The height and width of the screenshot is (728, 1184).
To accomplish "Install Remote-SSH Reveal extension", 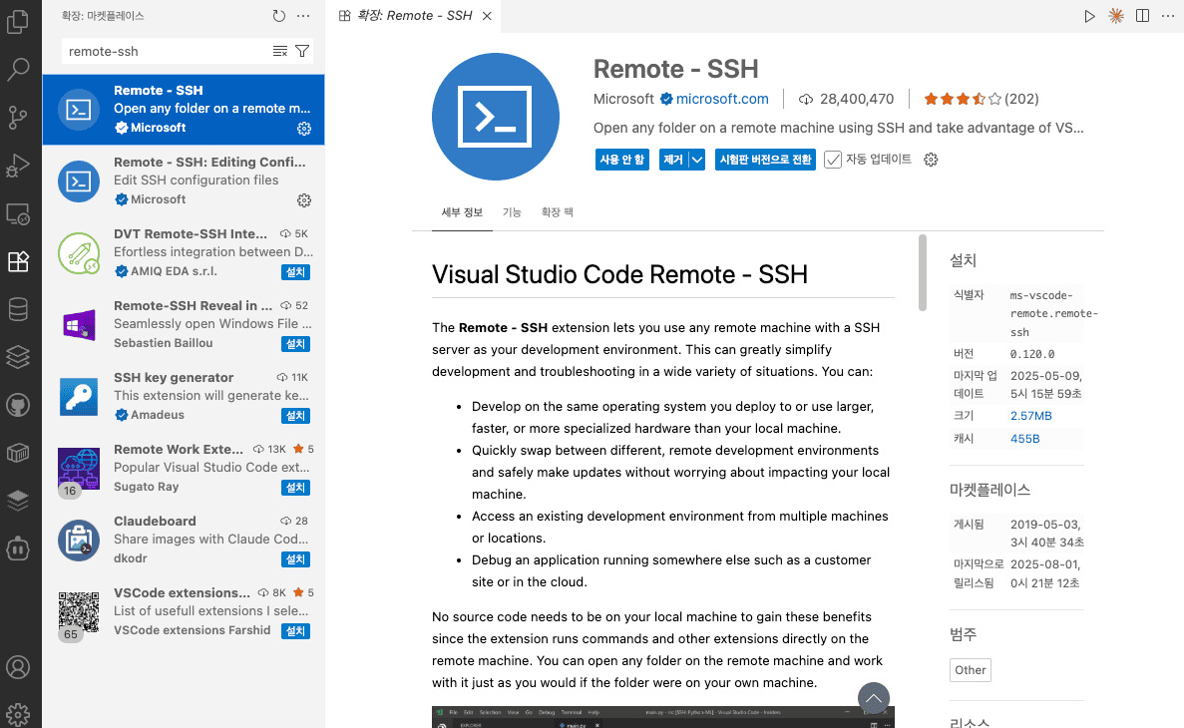I will tap(295, 344).
